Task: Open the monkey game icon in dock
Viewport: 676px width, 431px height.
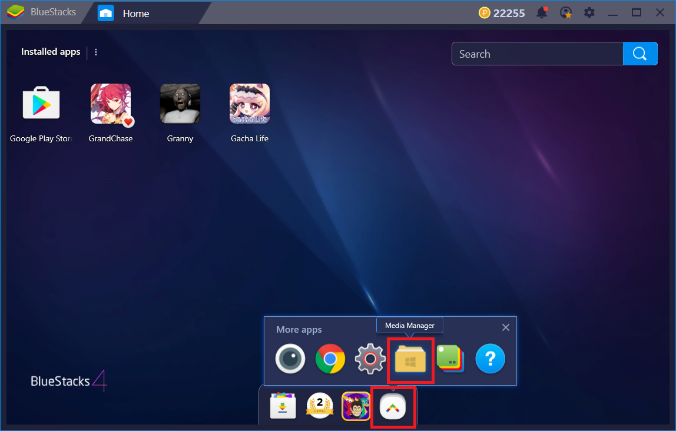Action: (x=356, y=406)
